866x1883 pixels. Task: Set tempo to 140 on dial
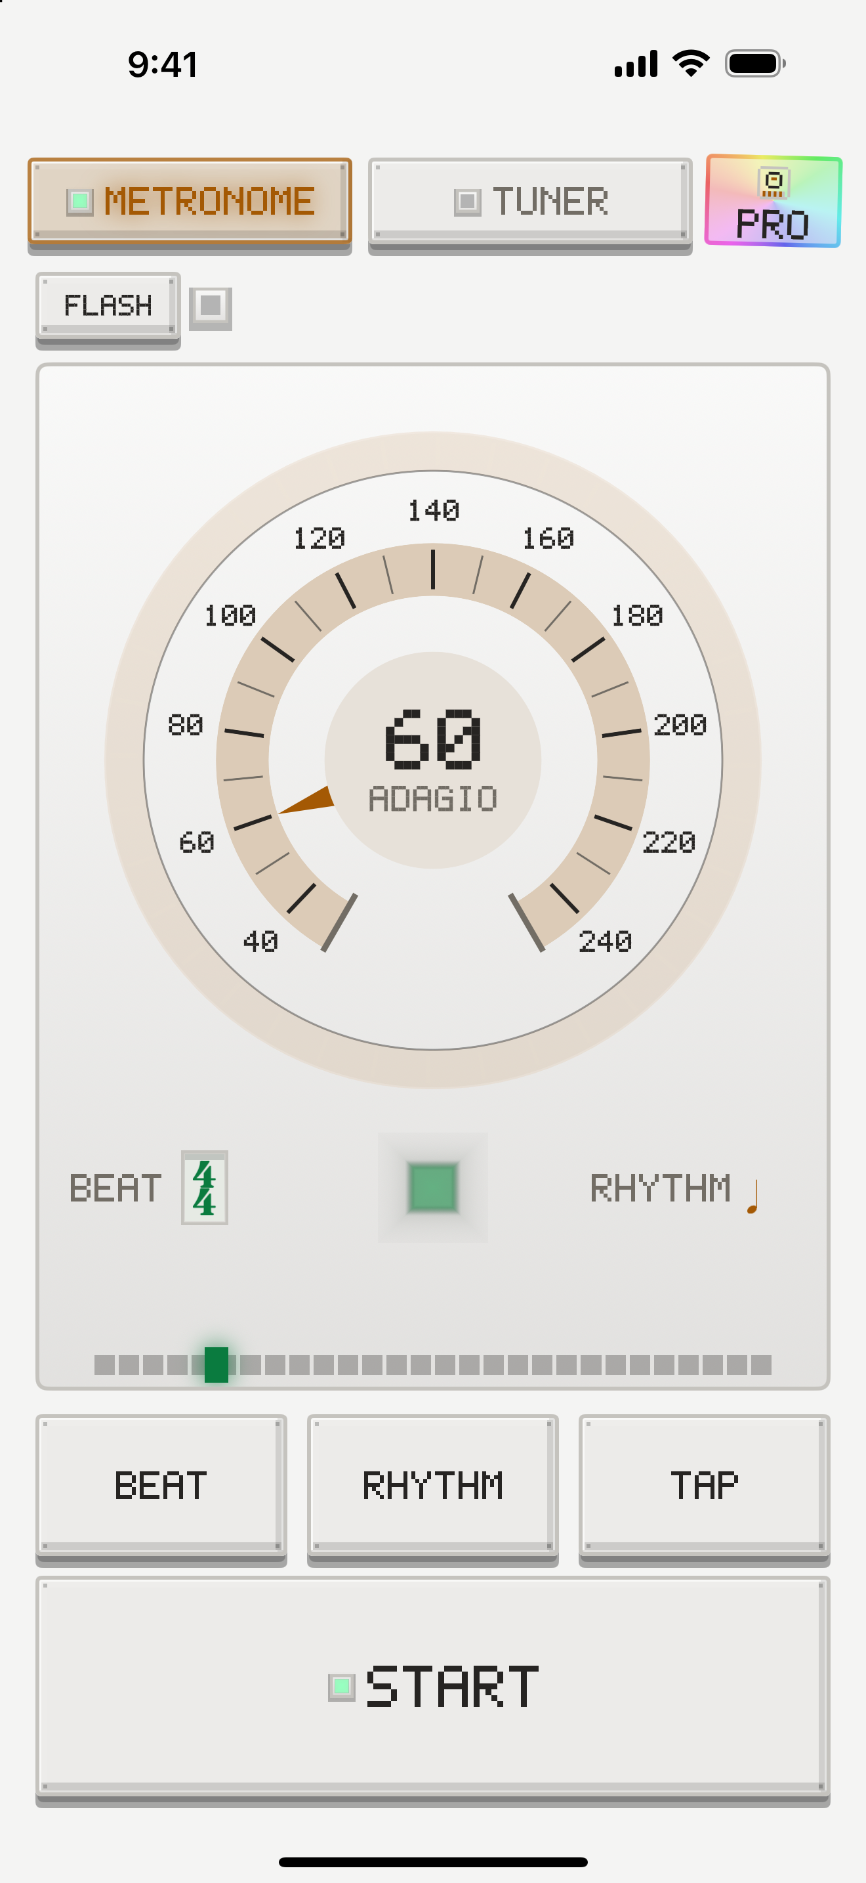(434, 510)
